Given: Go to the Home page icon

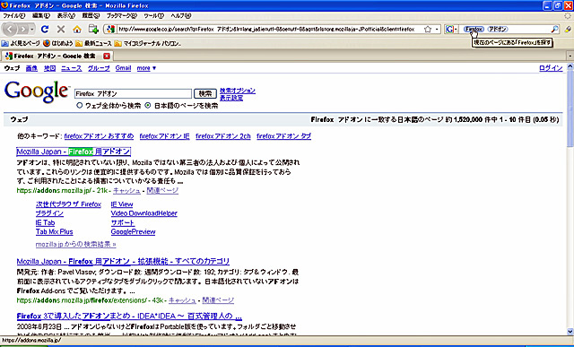Looking at the screenshot, I should (77, 30).
